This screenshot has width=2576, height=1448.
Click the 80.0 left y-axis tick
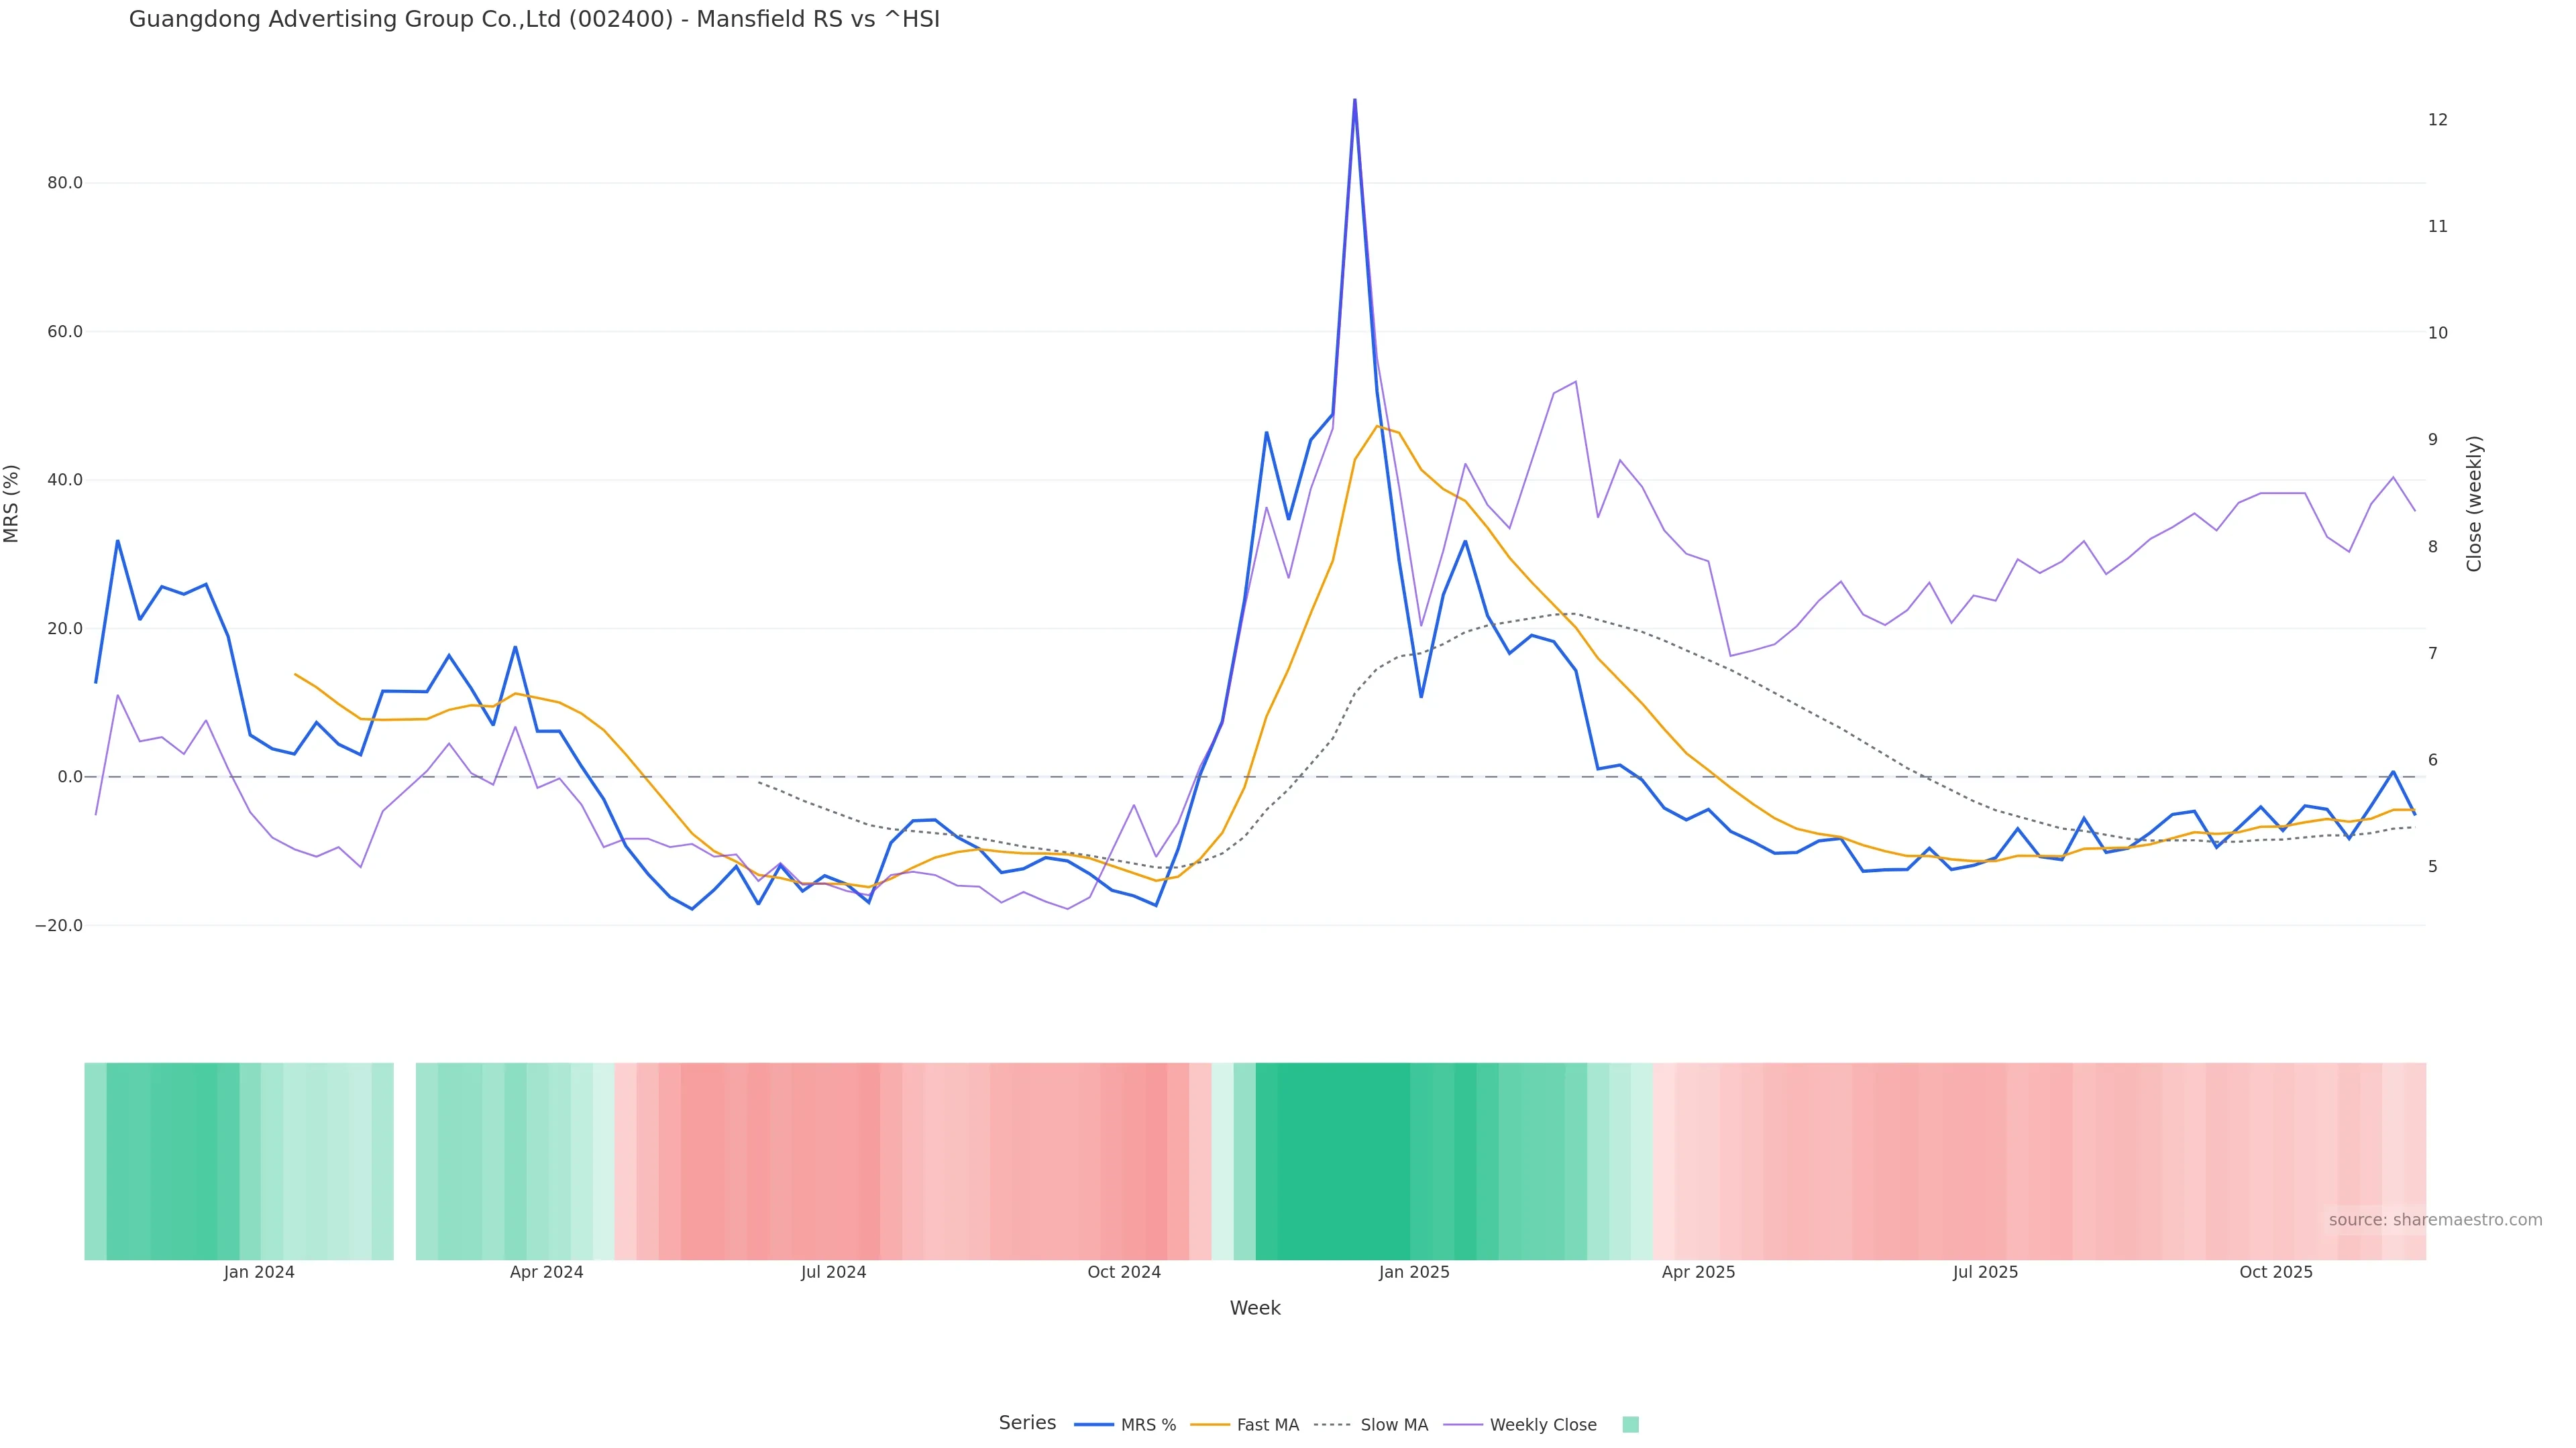coord(65,183)
